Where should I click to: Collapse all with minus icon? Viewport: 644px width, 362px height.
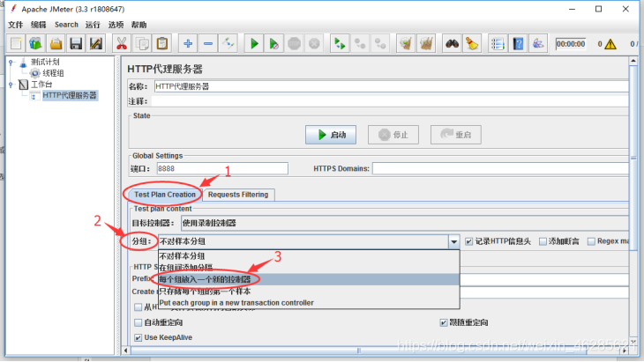tap(208, 43)
